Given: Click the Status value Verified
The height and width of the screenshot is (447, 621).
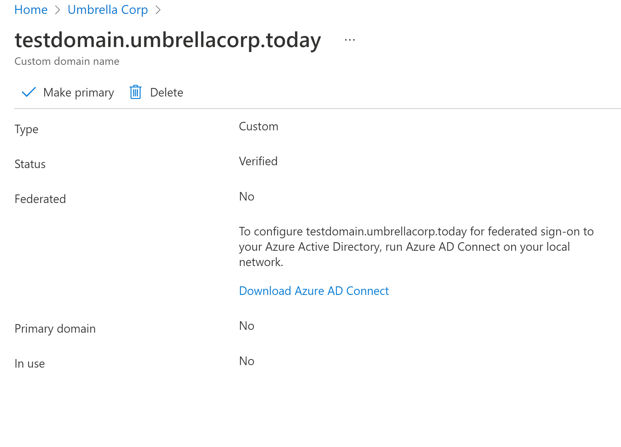Looking at the screenshot, I should (x=258, y=161).
